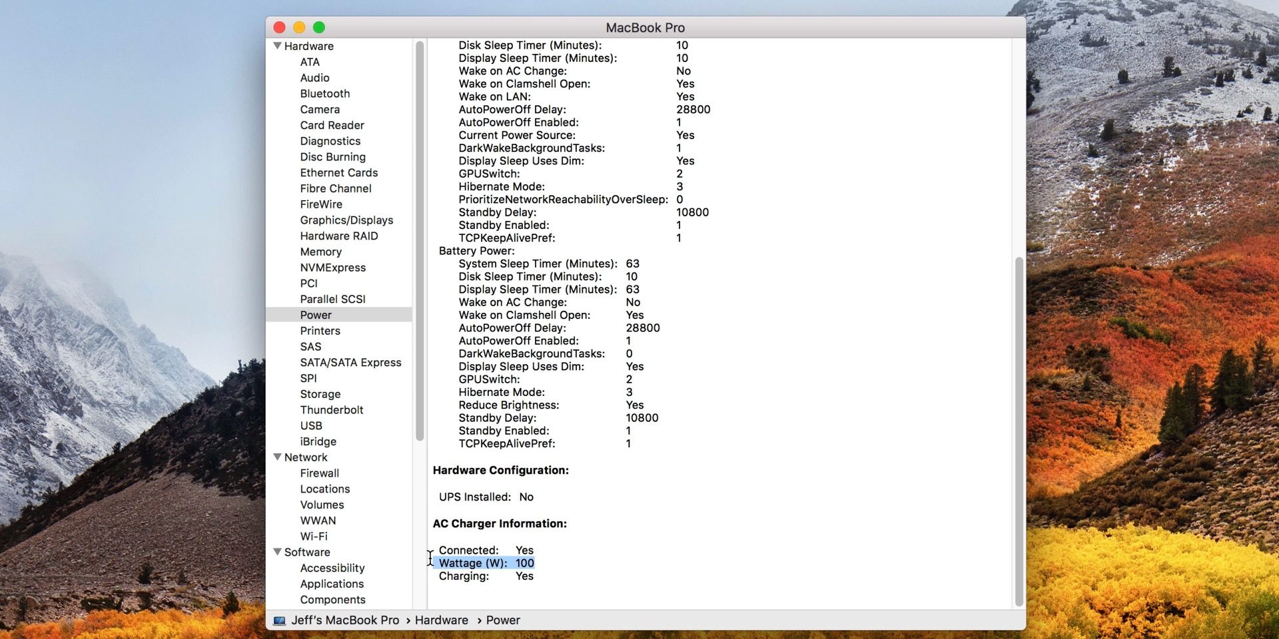Open the Thunderbolt hardware section

pos(331,410)
